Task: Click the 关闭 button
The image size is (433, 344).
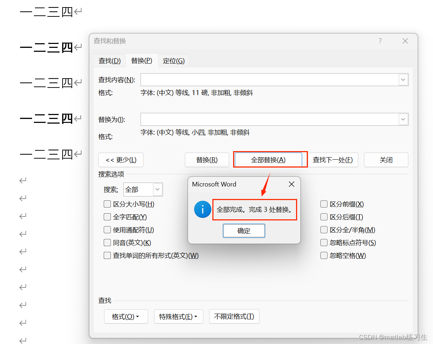Action: point(386,160)
